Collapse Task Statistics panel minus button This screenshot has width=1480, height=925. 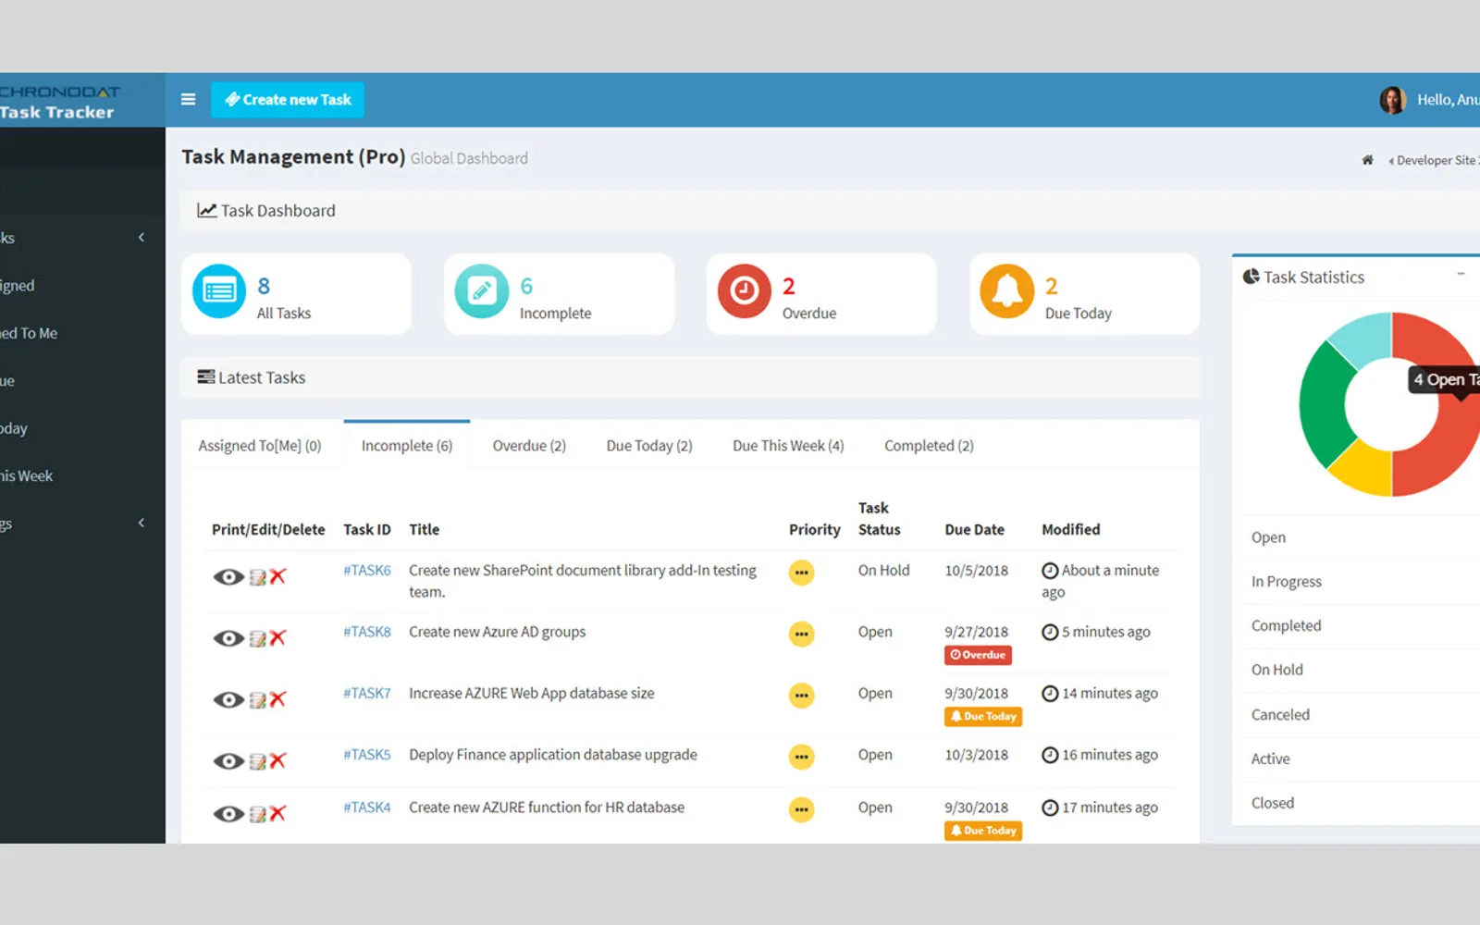pos(1461,274)
